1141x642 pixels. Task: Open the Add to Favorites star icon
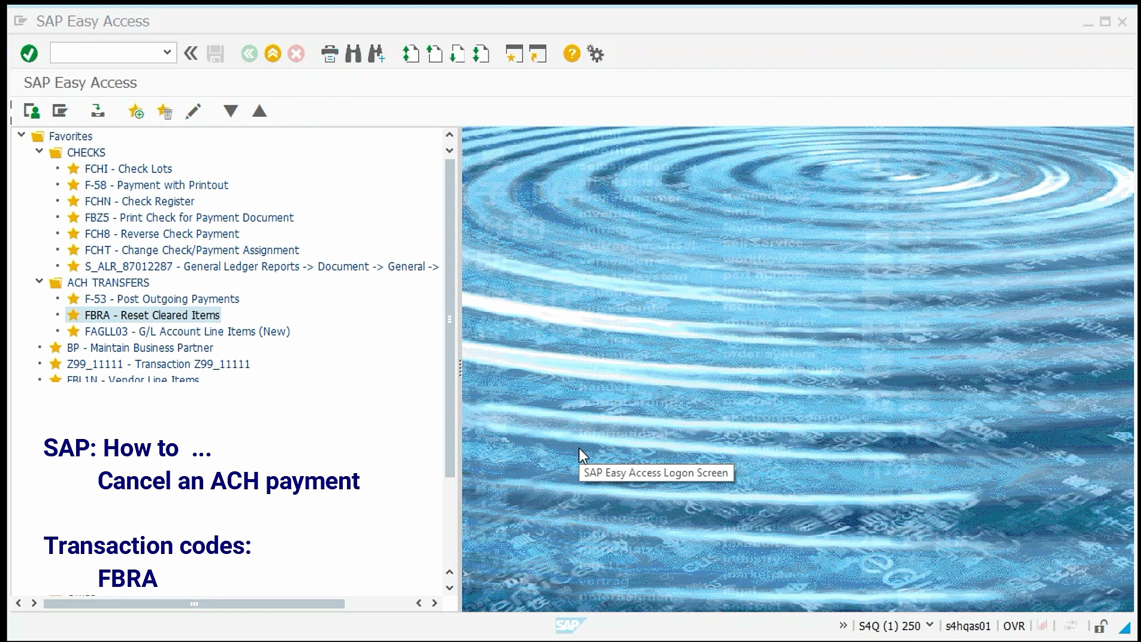[x=135, y=111]
